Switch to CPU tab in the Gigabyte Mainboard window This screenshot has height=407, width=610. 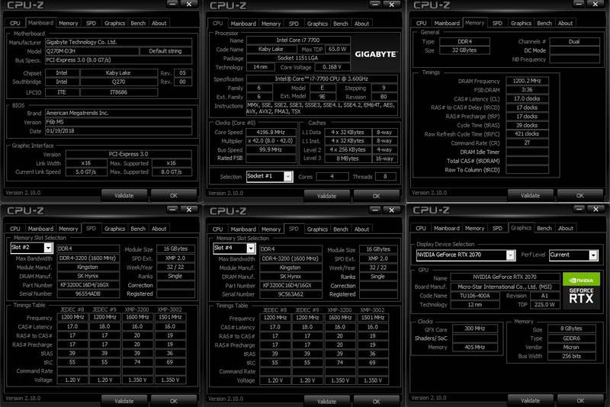14,24
